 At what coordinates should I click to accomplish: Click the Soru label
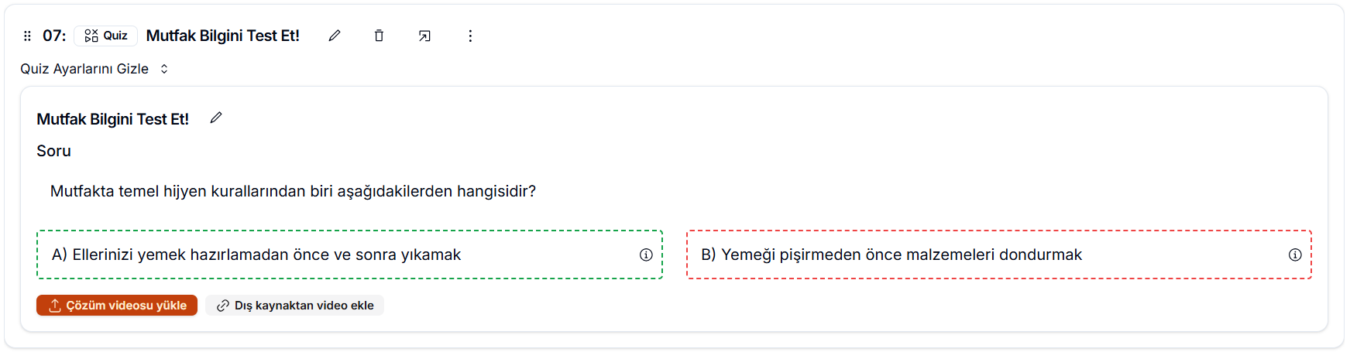coord(53,151)
